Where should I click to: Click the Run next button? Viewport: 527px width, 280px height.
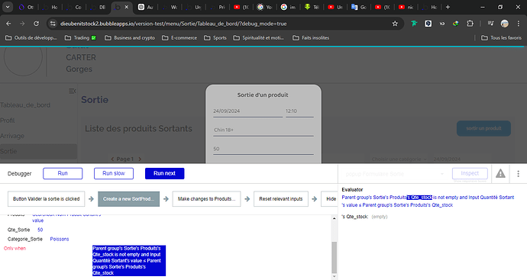(x=165, y=174)
